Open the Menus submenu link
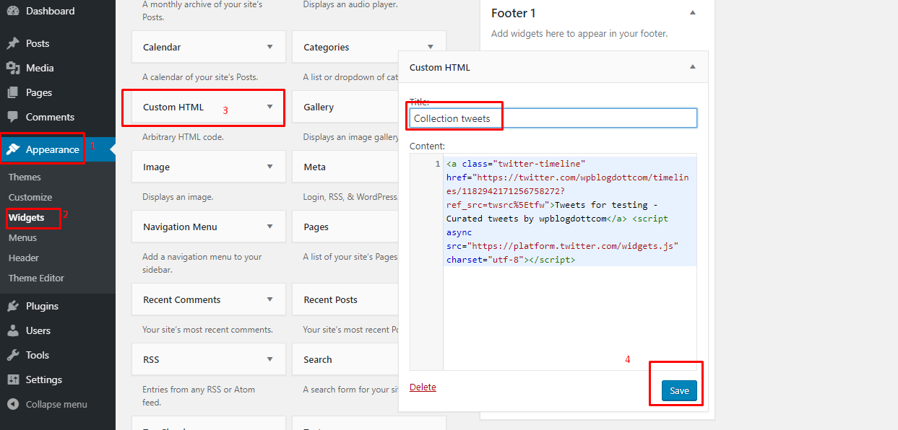This screenshot has width=898, height=430. pos(22,237)
